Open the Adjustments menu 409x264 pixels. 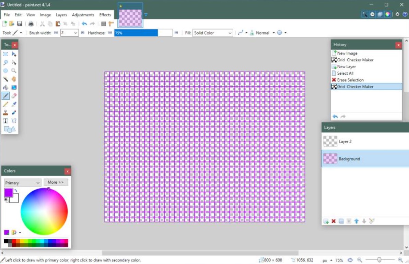(83, 15)
